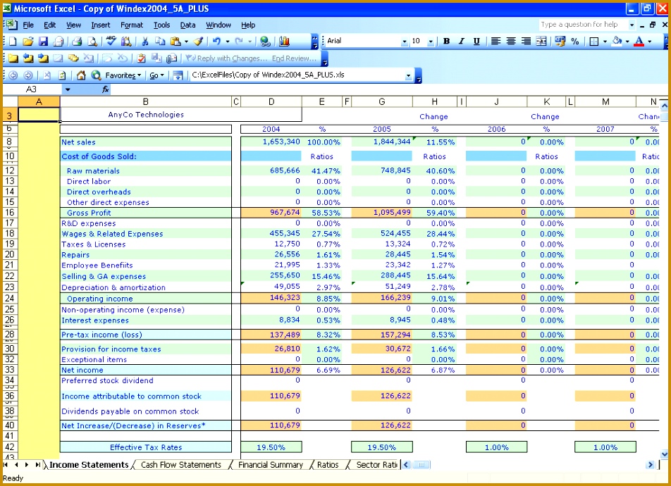The height and width of the screenshot is (486, 671).
Task: Center align cell text
Action: pos(511,41)
